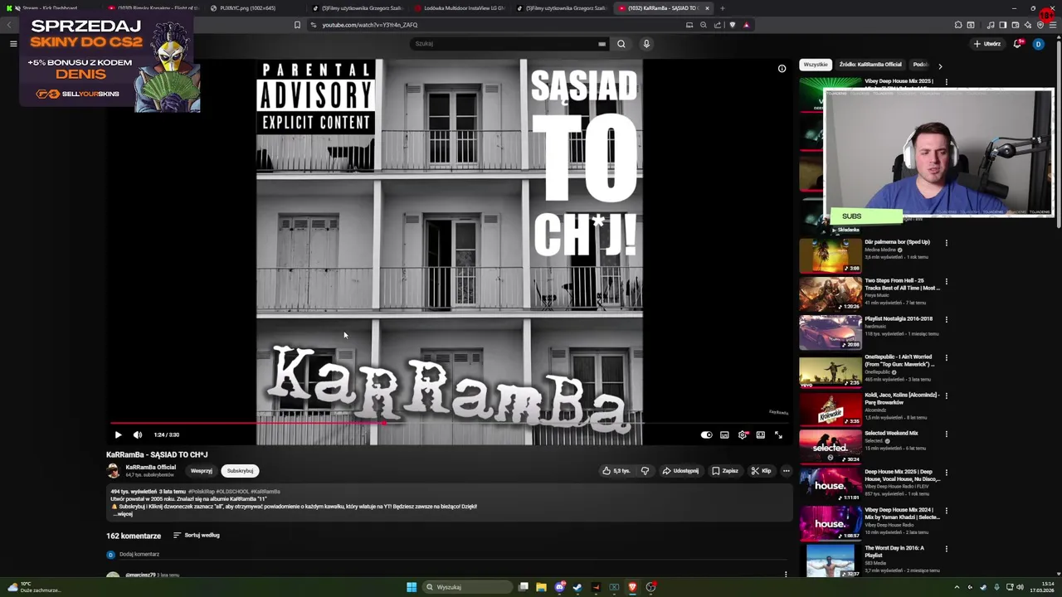This screenshot has height=597, width=1062.
Task: Click the Utwórz create button
Action: tap(987, 44)
